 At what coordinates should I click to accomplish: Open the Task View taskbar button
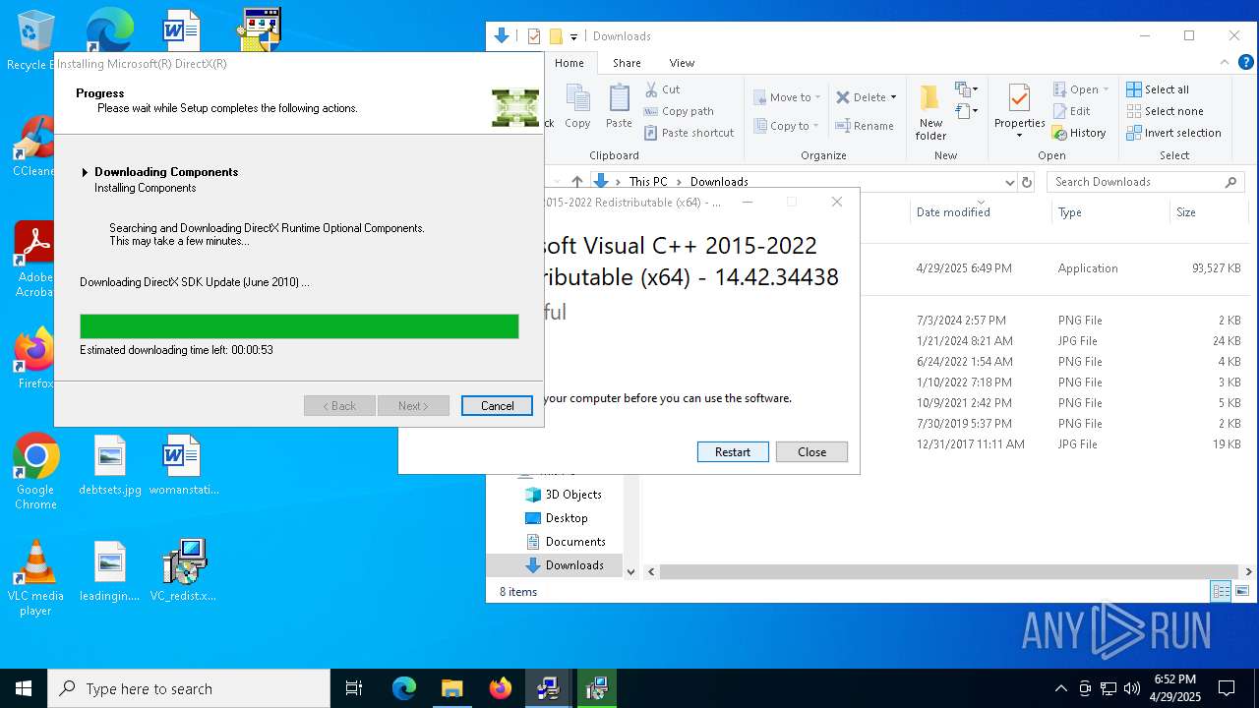click(354, 688)
